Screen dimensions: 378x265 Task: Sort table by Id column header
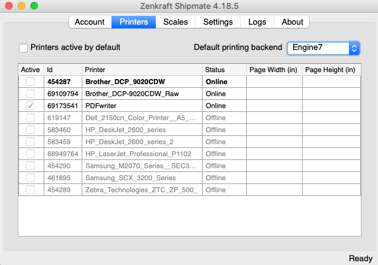63,70
